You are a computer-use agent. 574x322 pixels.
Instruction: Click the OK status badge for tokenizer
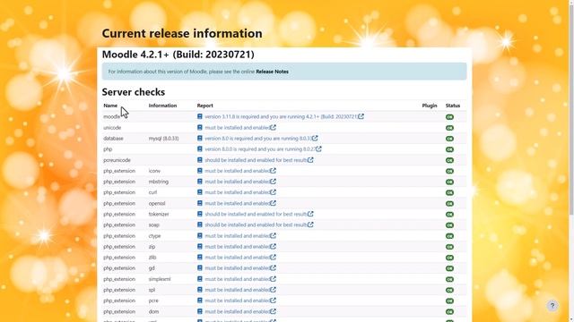[449, 215]
